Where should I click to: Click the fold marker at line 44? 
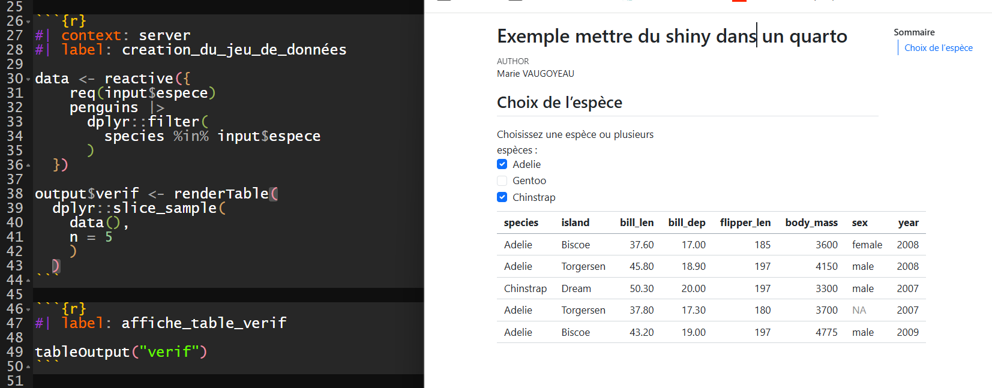(x=28, y=281)
